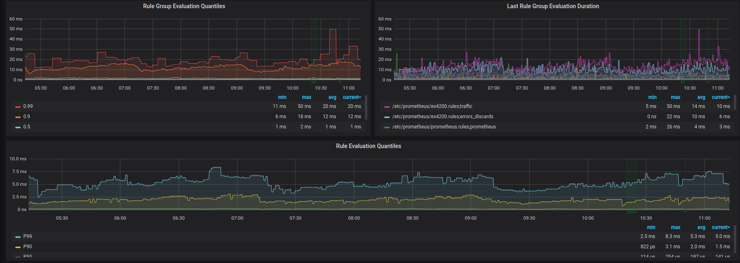
Task: Click the 50 ms spike in Rule Group Quantiles graph
Action: coord(333,29)
